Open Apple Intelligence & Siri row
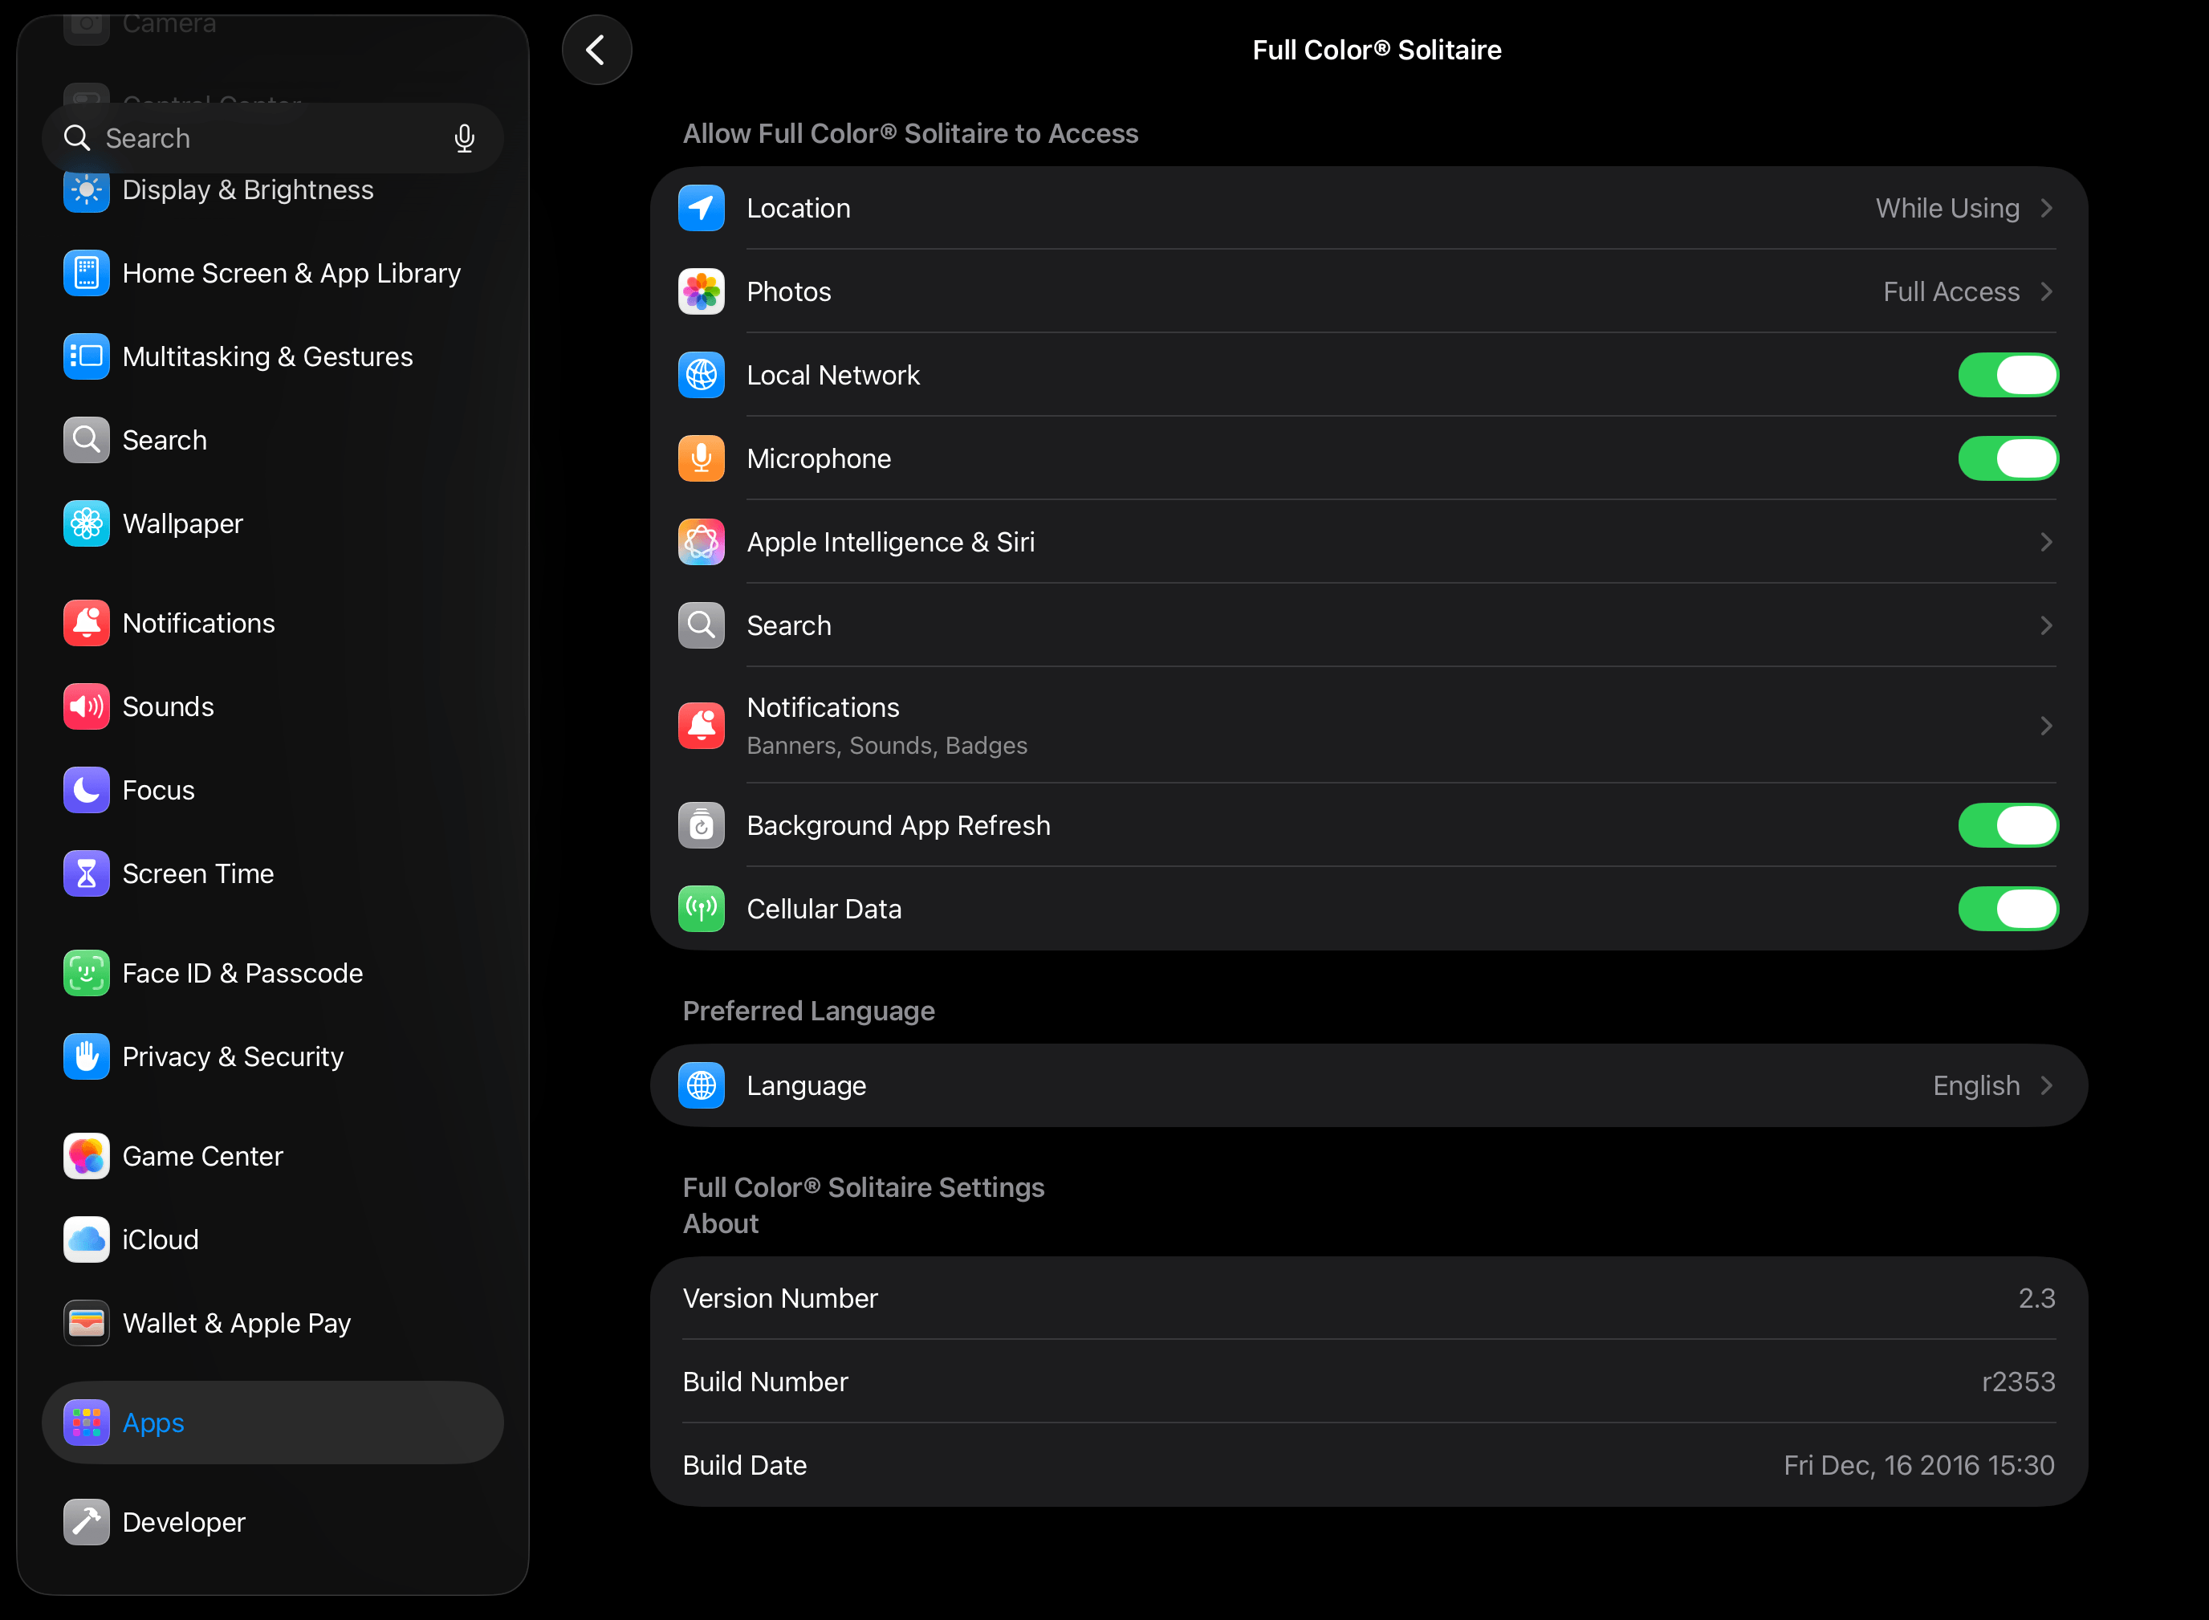 [x=1369, y=543]
